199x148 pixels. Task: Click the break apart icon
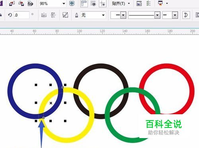pos(65,15)
